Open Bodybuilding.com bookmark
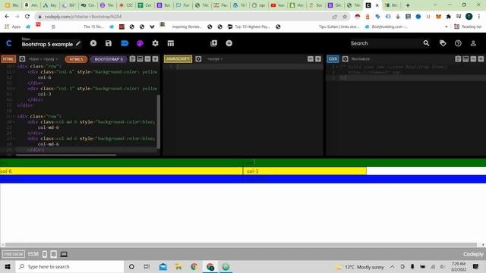 pos(386,27)
